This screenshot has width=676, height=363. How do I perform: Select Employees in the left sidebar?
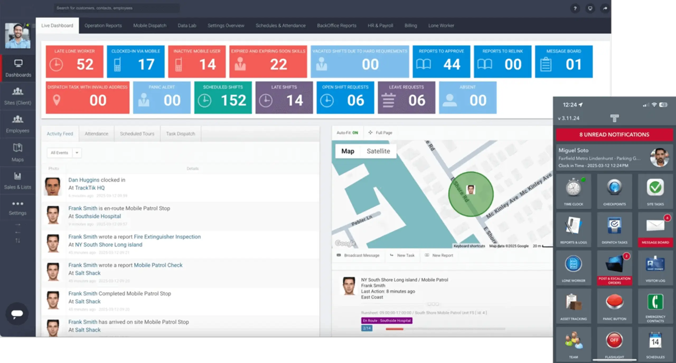point(17,124)
